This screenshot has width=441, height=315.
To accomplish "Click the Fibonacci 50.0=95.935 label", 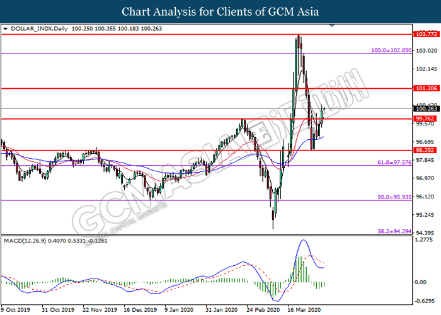I will pos(394,197).
